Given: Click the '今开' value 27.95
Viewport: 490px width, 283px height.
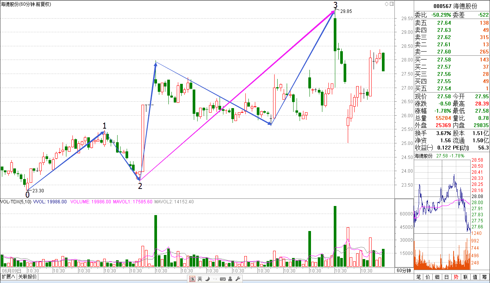Looking at the screenshot, I should pos(482,96).
